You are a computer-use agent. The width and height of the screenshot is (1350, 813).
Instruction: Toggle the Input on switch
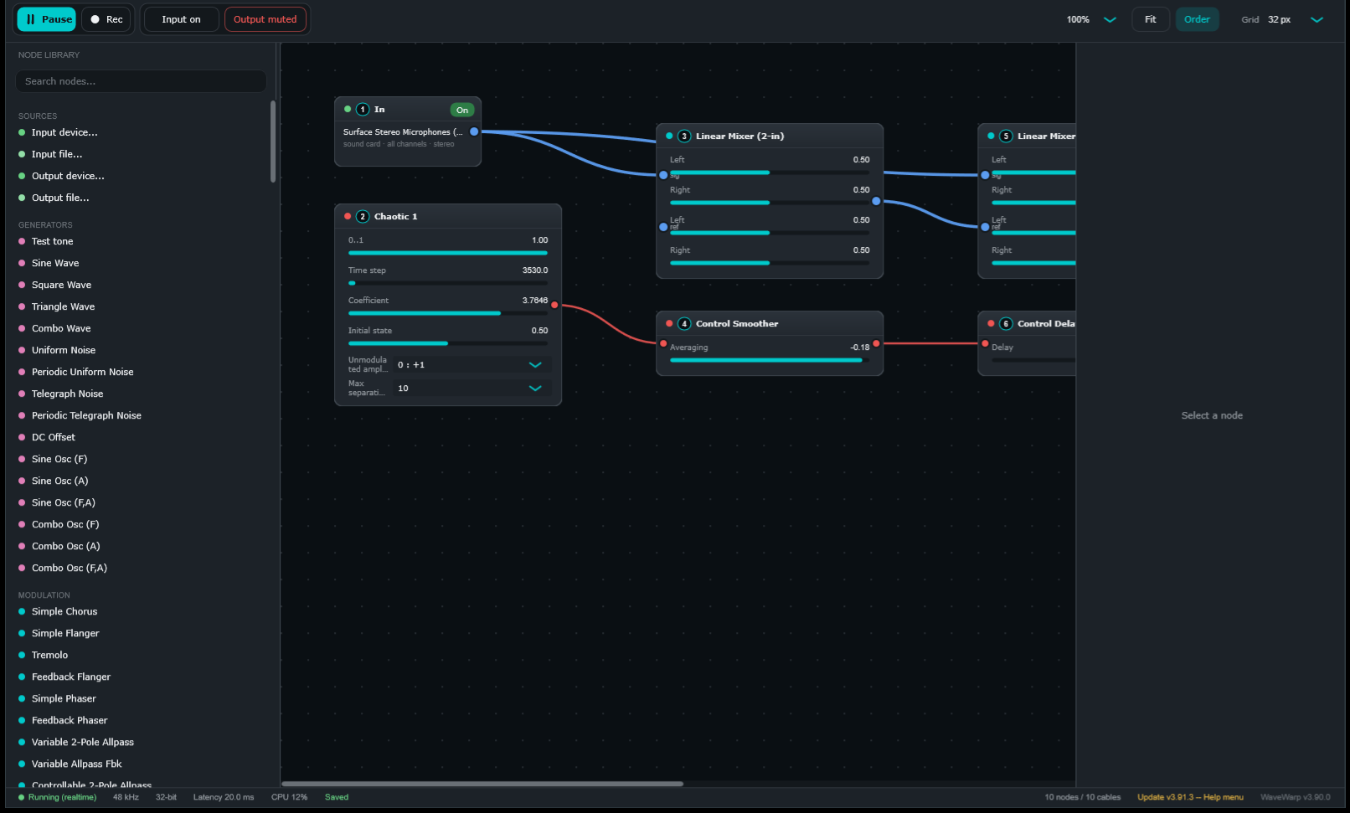[x=181, y=19]
